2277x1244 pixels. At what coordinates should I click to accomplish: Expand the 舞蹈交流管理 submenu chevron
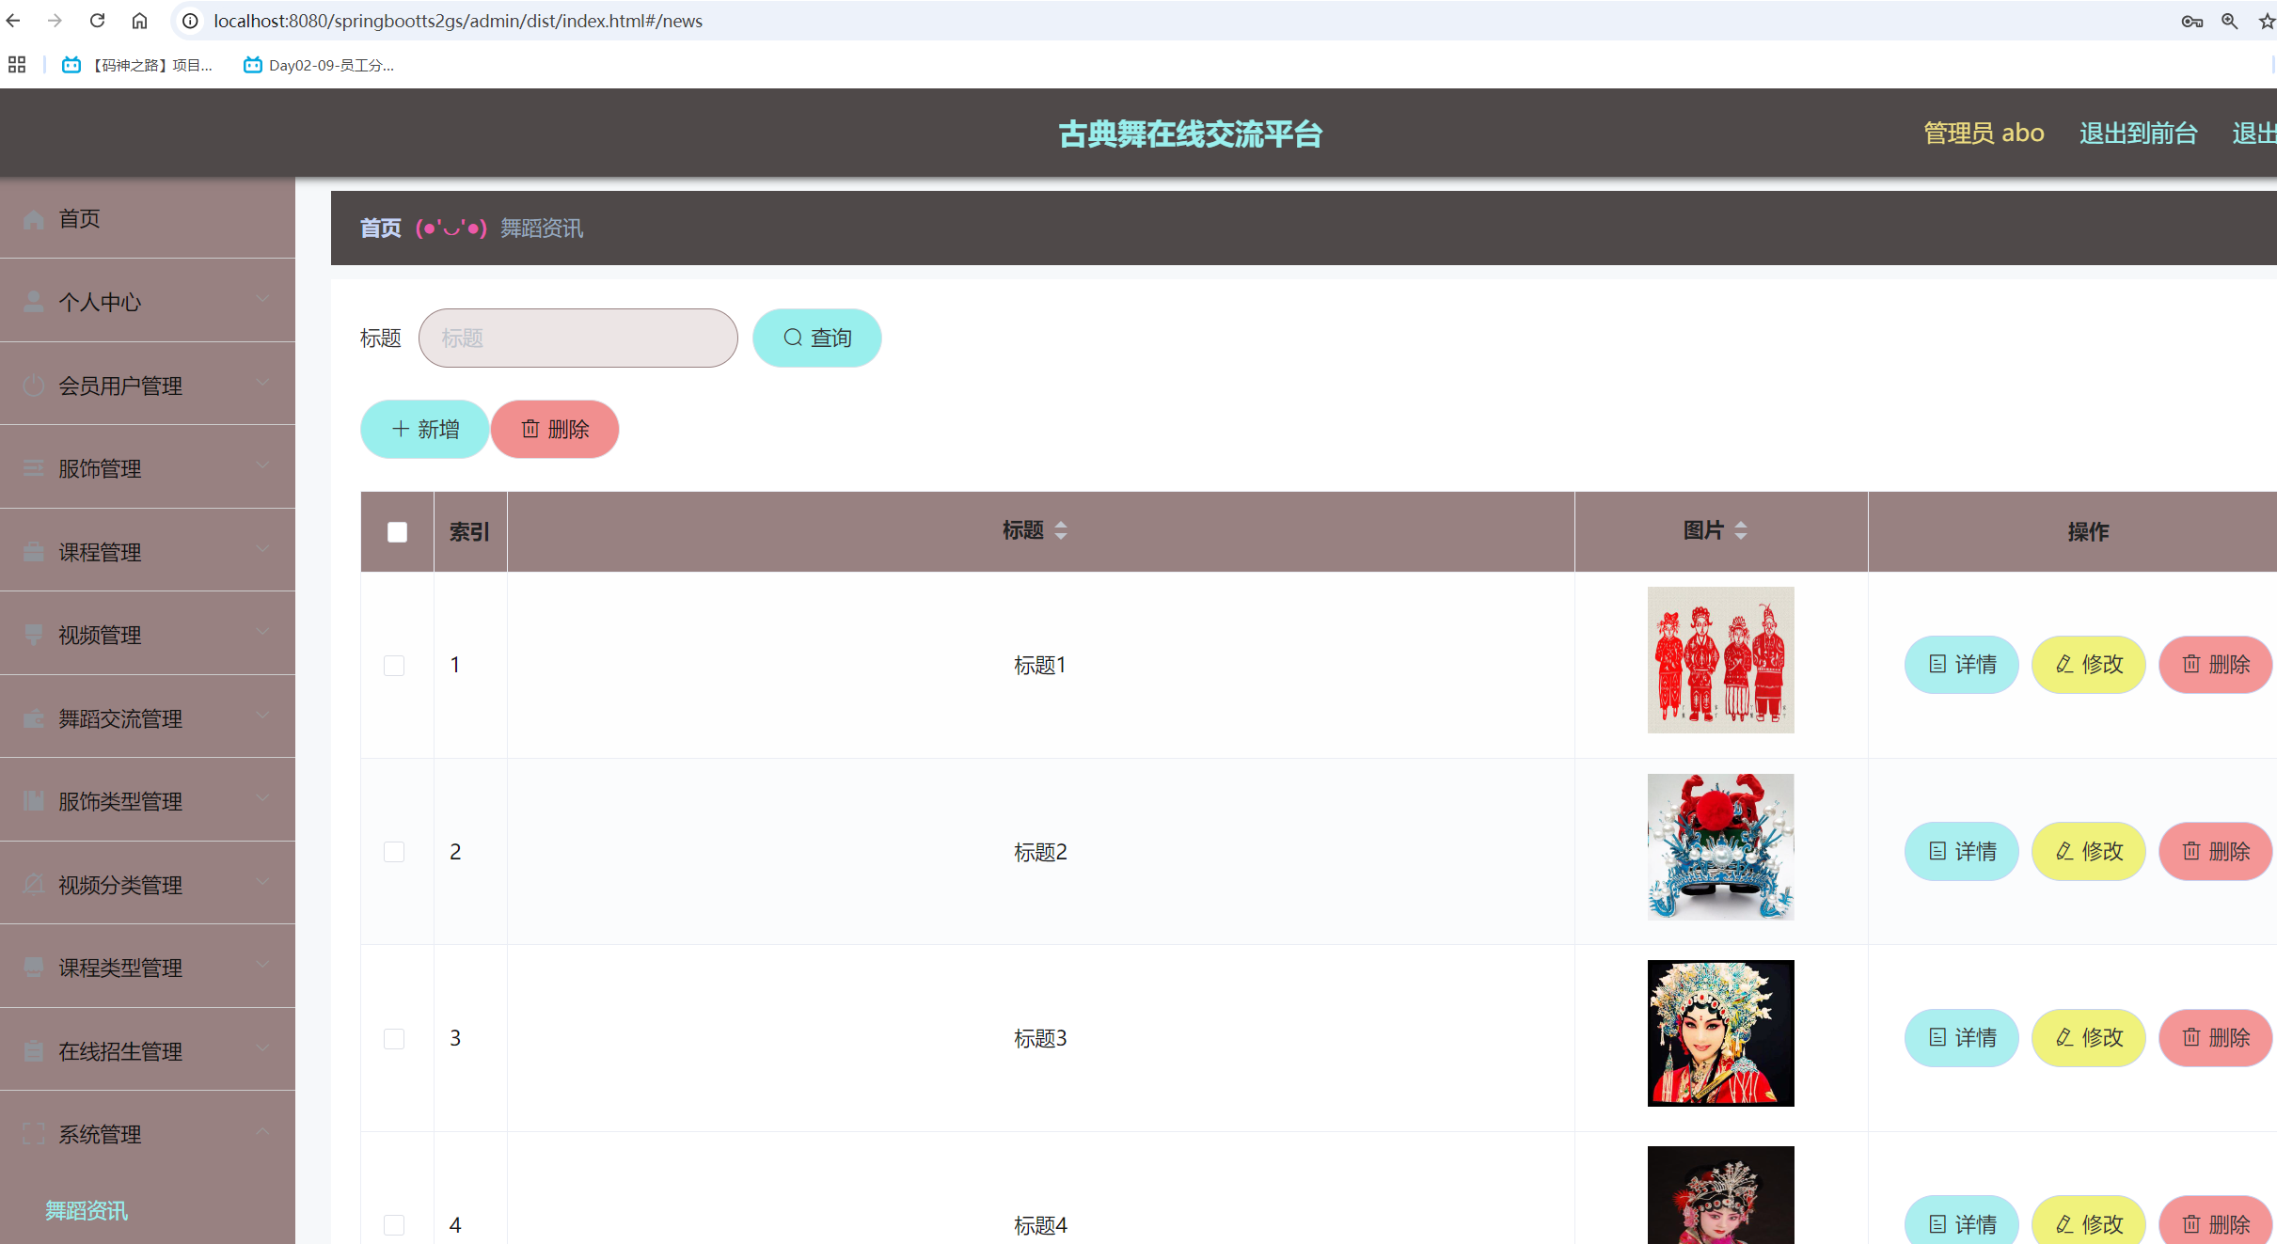coord(262,716)
